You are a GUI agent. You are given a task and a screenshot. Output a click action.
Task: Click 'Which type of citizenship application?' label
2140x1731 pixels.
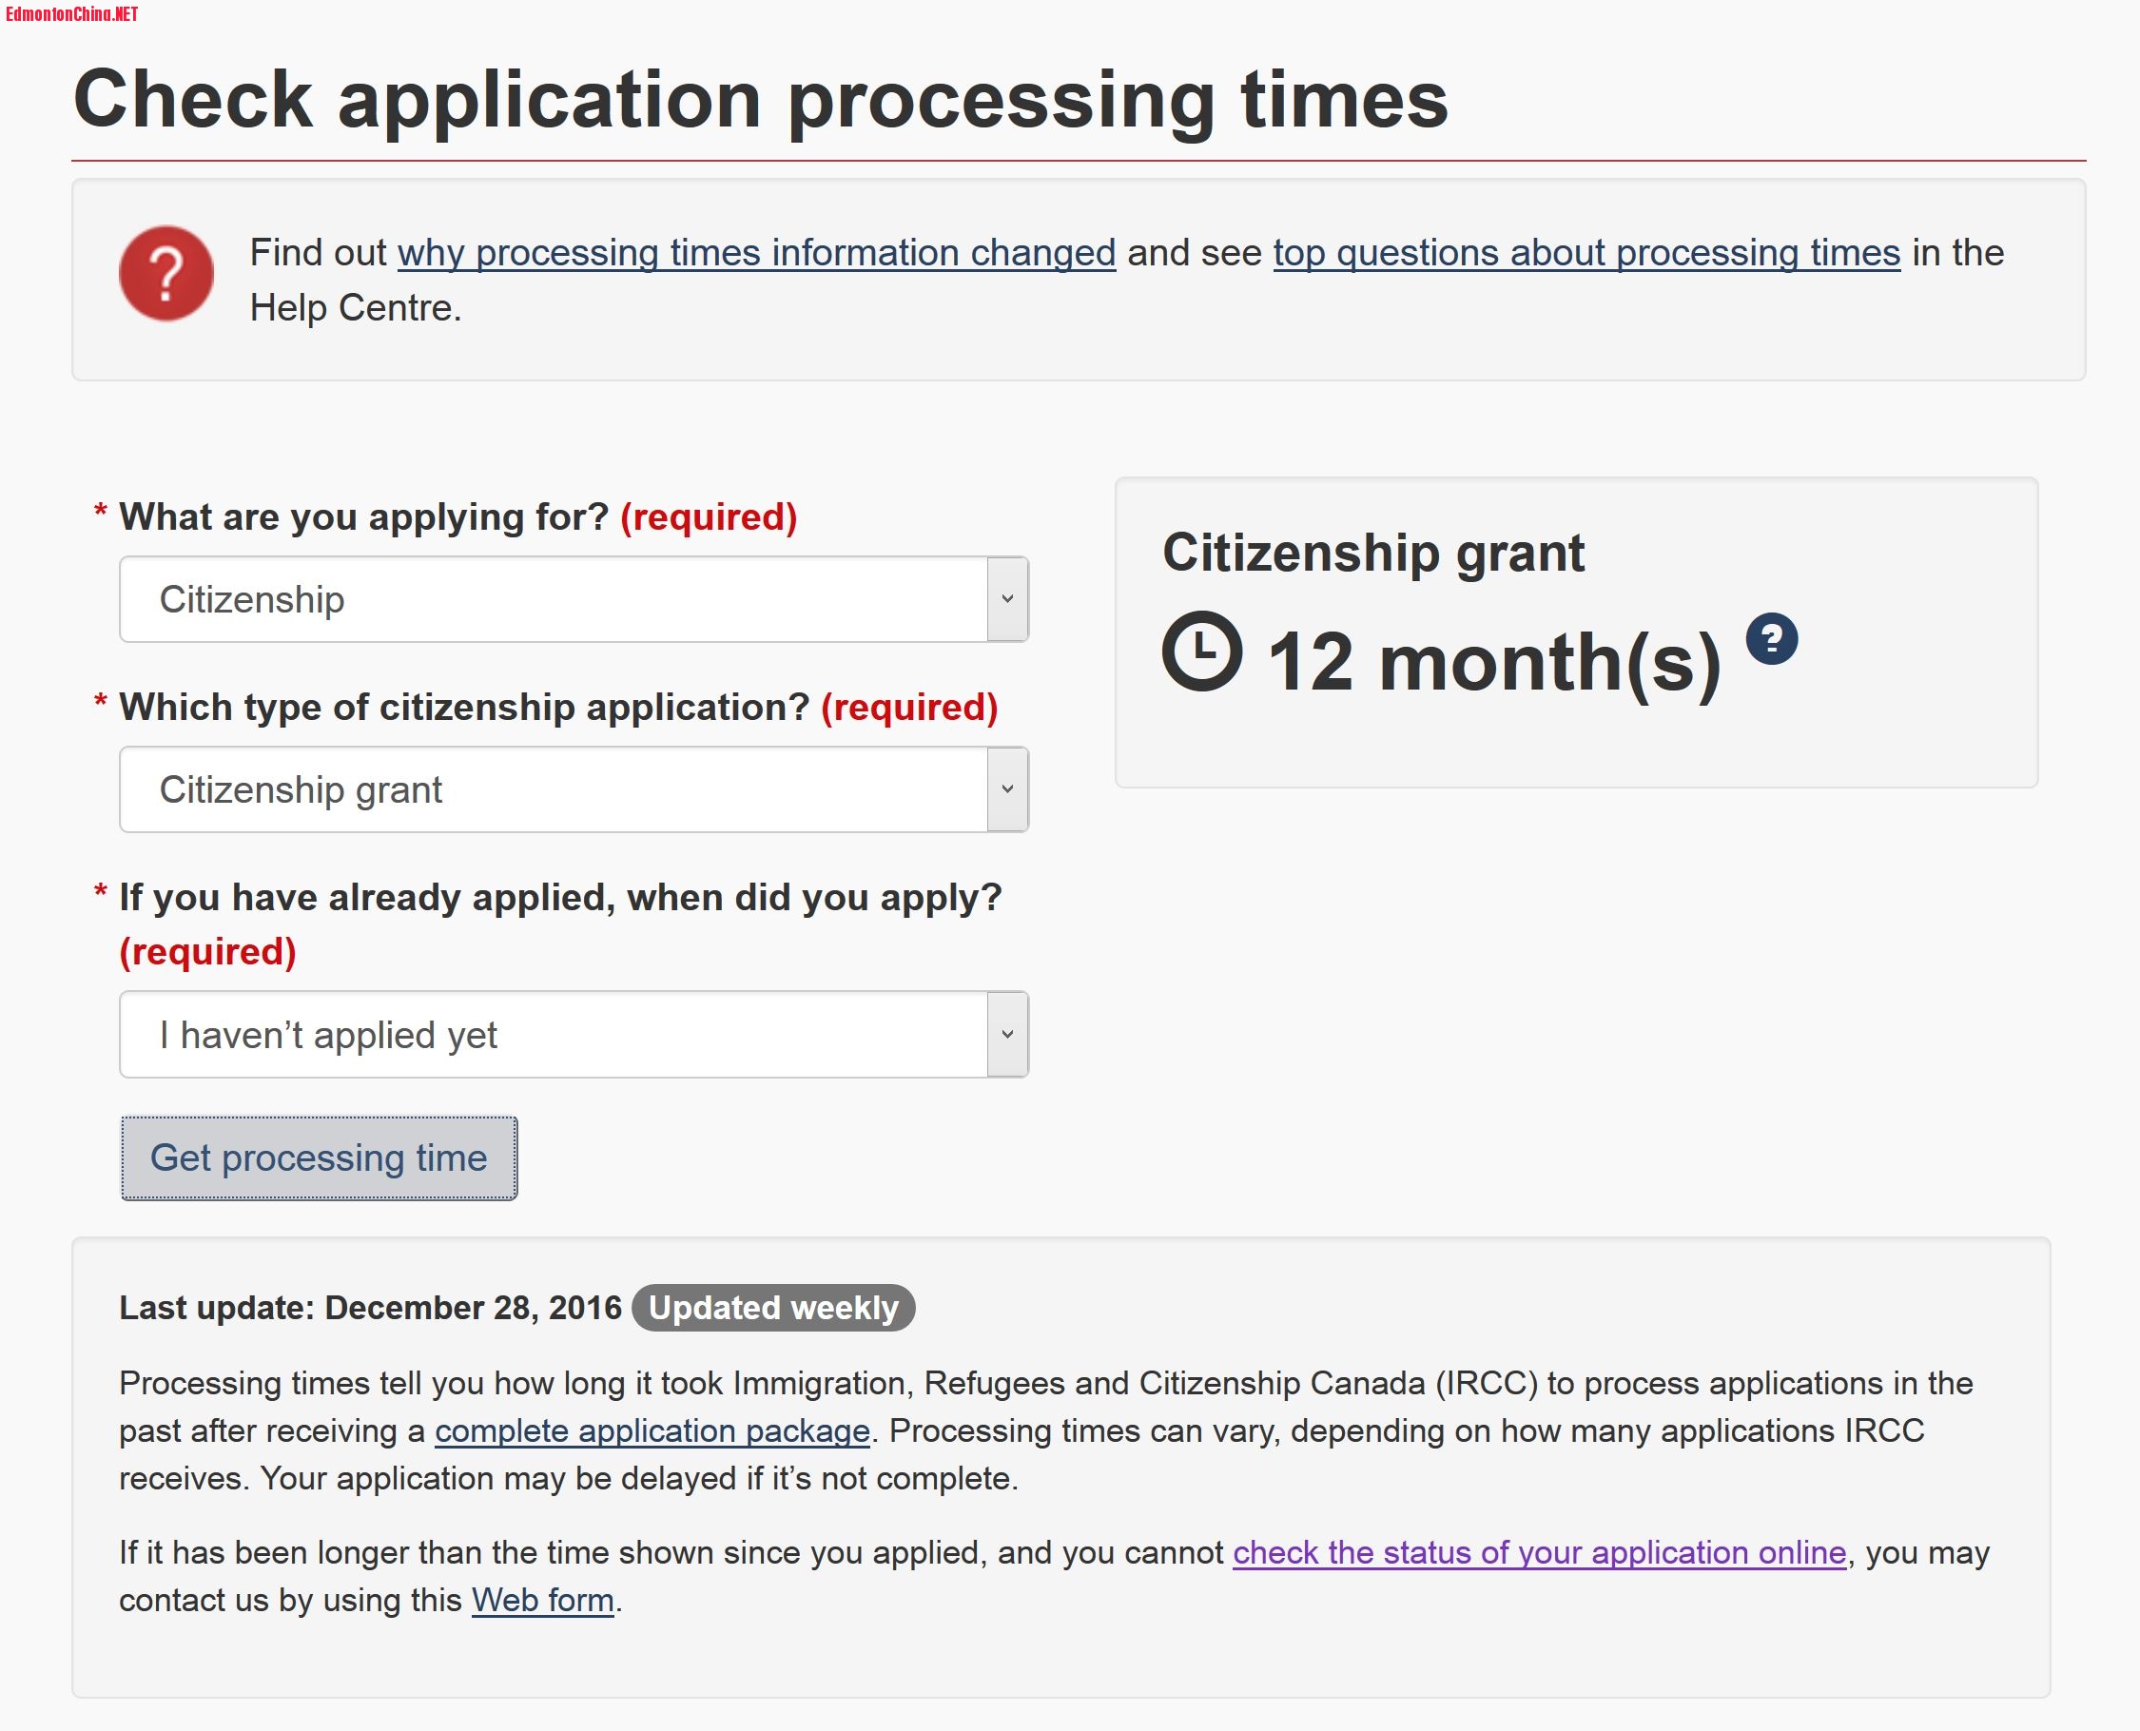point(464,707)
